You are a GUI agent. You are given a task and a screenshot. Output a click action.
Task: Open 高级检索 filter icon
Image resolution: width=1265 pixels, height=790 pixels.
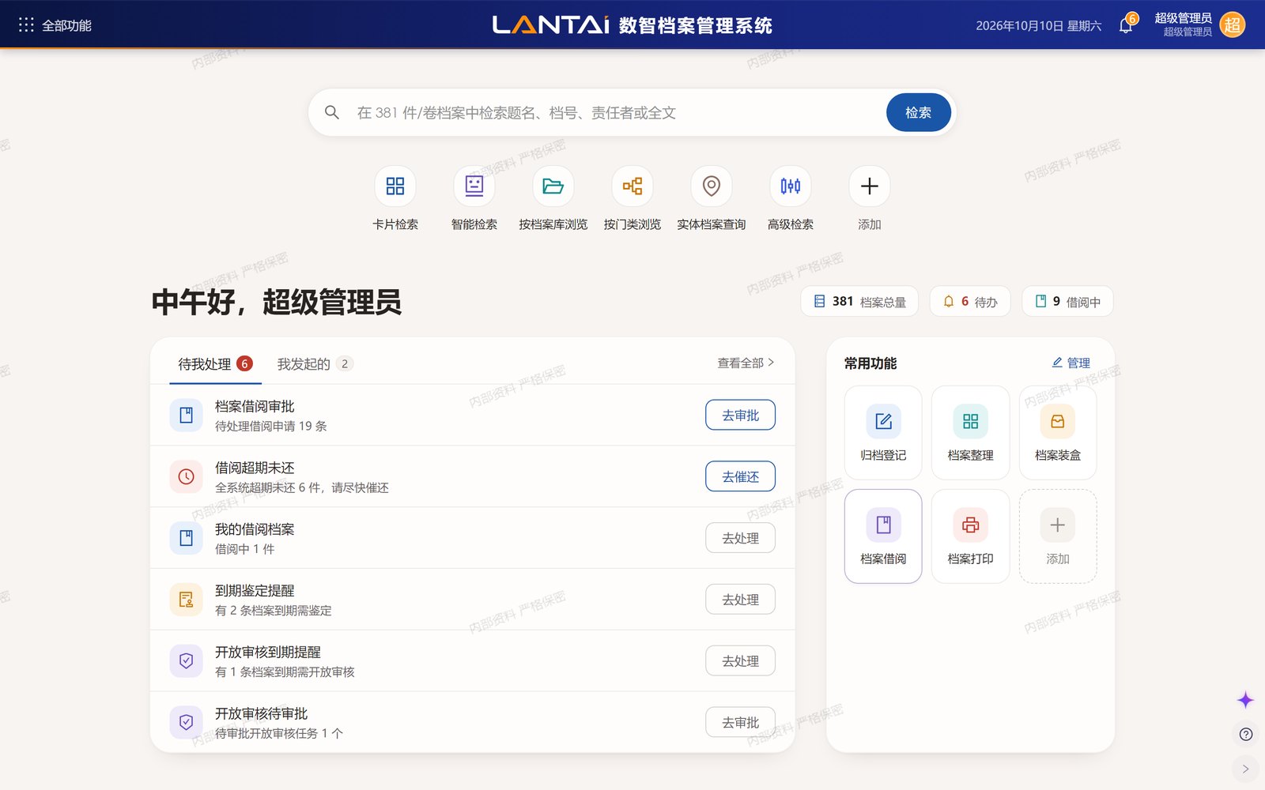tap(791, 186)
